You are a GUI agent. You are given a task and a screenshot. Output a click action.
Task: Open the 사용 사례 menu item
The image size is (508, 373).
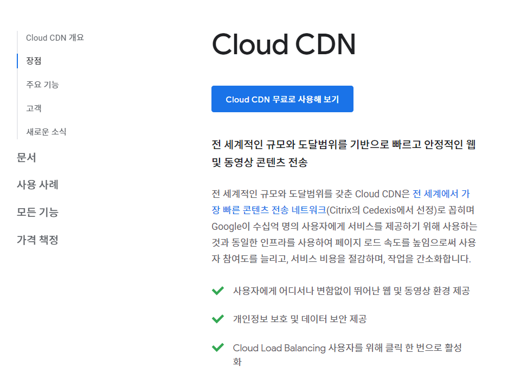coord(37,185)
